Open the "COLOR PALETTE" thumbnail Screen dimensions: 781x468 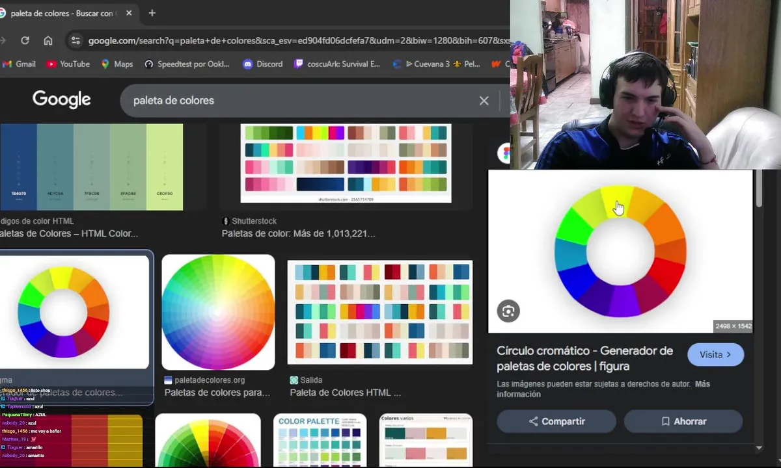pyautogui.click(x=320, y=440)
